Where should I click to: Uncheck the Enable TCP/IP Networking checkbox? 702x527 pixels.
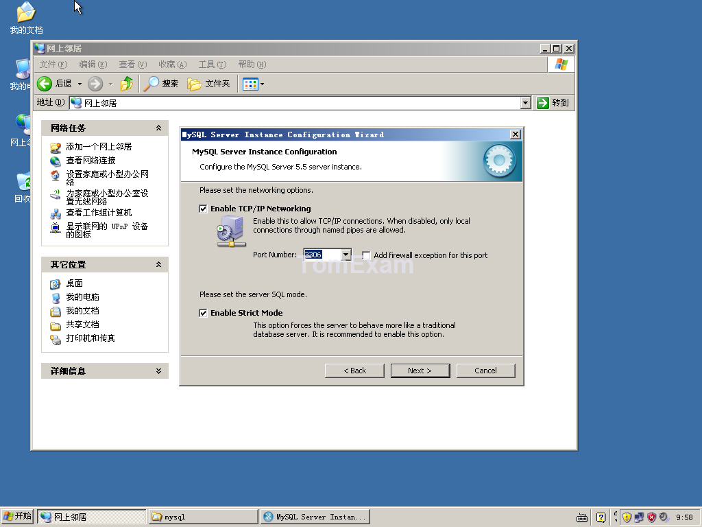click(203, 209)
